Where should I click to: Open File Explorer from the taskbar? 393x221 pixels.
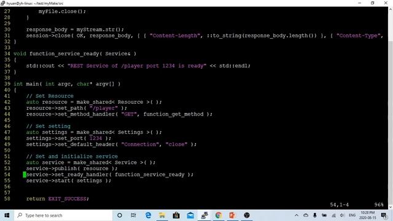tap(162, 215)
